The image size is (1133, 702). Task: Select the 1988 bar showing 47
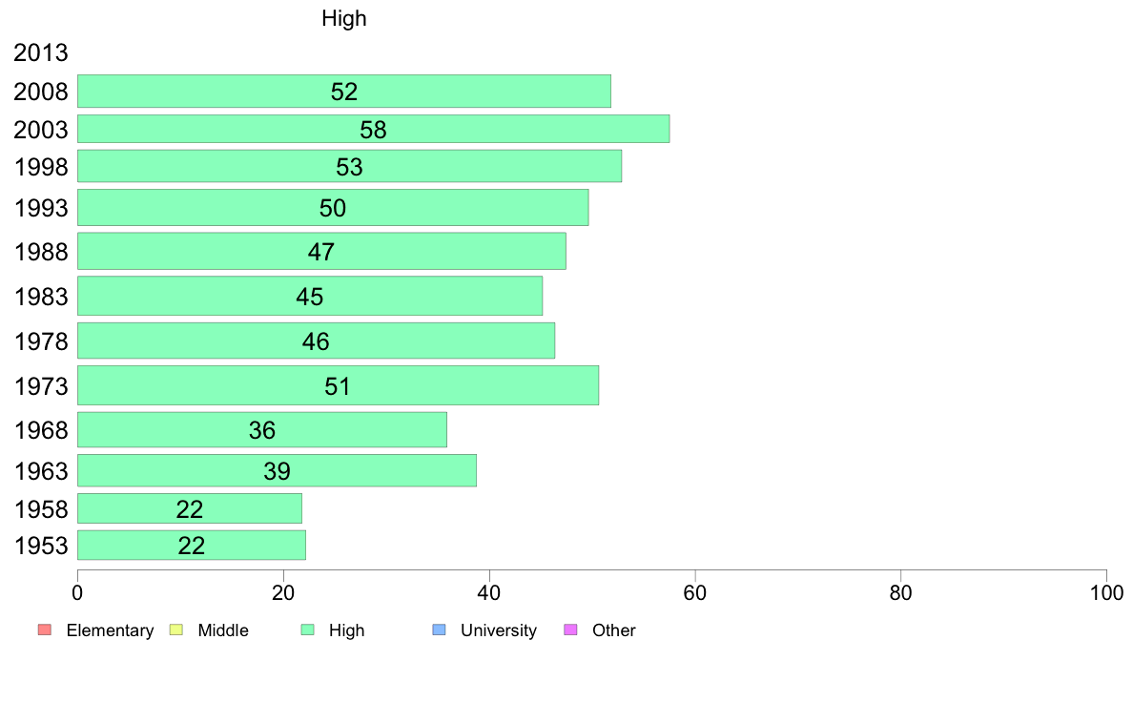(321, 251)
